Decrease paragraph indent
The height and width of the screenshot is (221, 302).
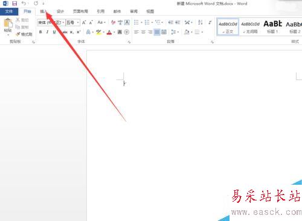pyautogui.click(x=171, y=22)
